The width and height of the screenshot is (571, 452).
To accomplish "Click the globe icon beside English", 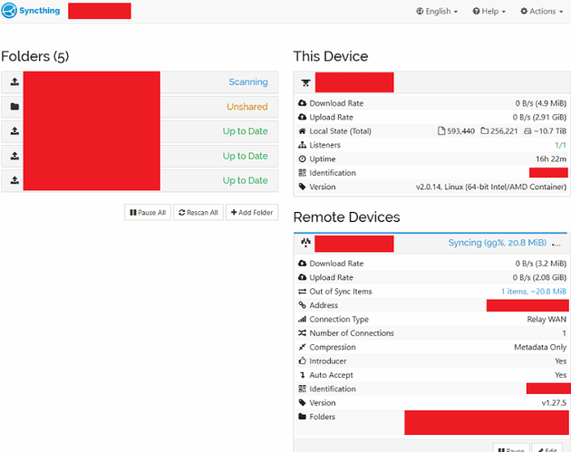I will (420, 12).
